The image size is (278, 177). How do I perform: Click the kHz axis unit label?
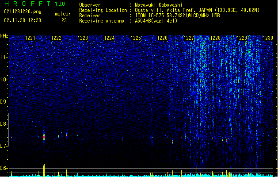4,36
